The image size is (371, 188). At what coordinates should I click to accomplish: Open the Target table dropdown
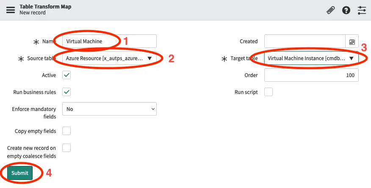311,58
